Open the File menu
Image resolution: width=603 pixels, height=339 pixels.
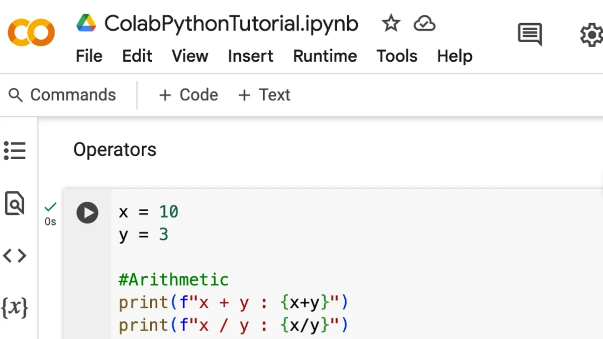tap(89, 56)
